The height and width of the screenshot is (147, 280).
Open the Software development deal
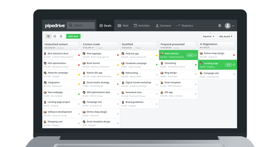pos(62,114)
